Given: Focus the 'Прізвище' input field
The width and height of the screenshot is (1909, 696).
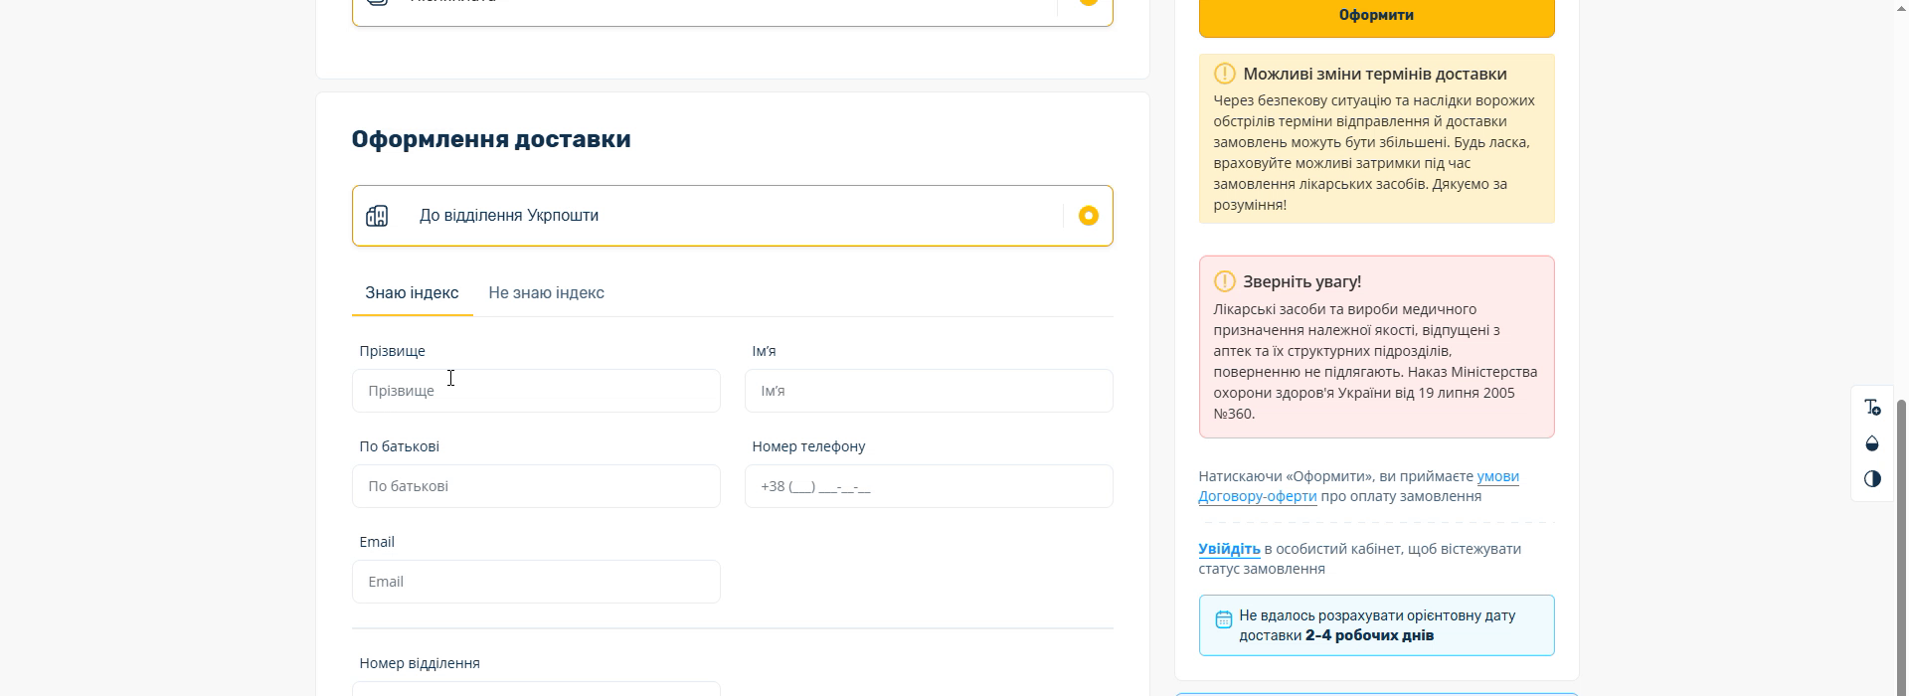Looking at the screenshot, I should click(x=536, y=391).
